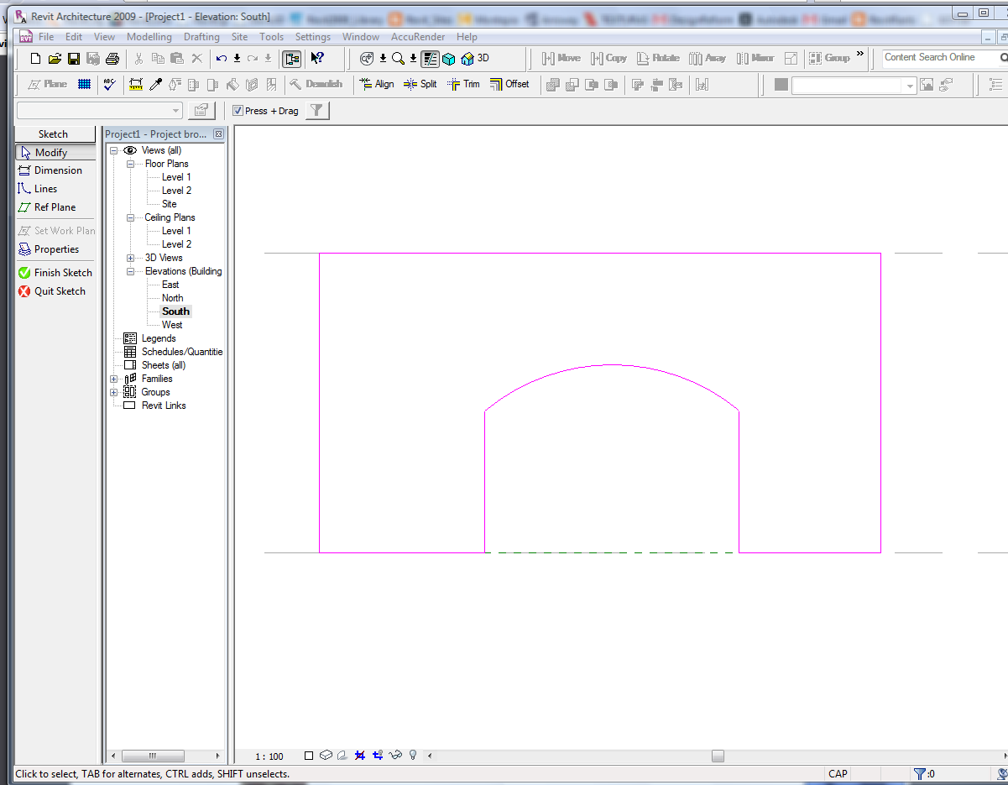Activate the Split tool
This screenshot has width=1008, height=785.
(x=420, y=84)
